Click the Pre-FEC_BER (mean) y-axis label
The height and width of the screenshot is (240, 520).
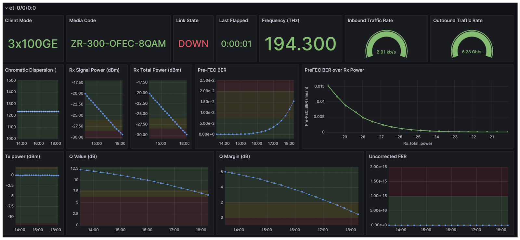306,106
